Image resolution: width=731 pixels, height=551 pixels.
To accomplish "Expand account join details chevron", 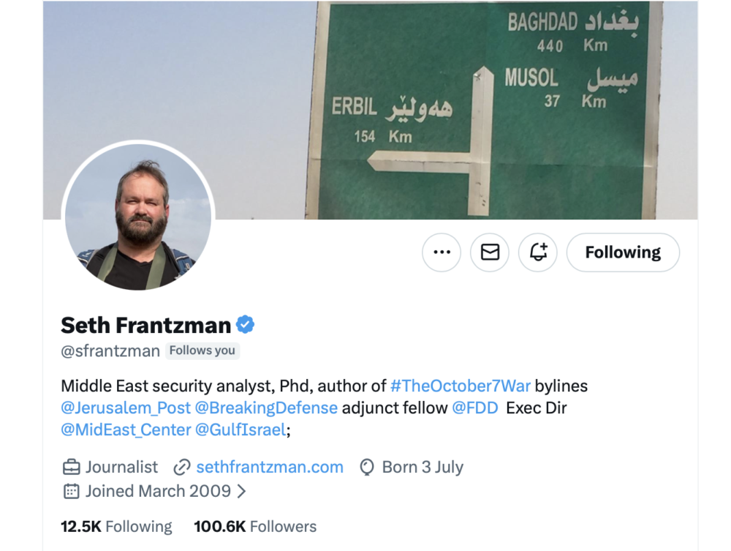I will (241, 491).
